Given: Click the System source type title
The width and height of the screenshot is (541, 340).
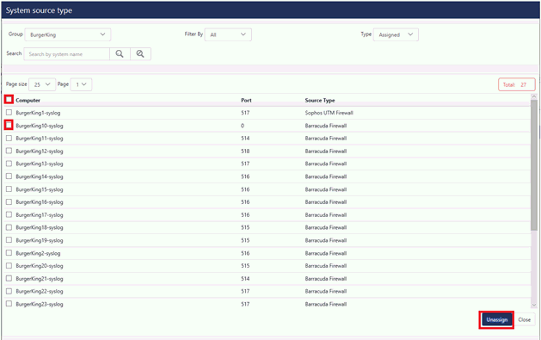Looking at the screenshot, I should pyautogui.click(x=39, y=10).
